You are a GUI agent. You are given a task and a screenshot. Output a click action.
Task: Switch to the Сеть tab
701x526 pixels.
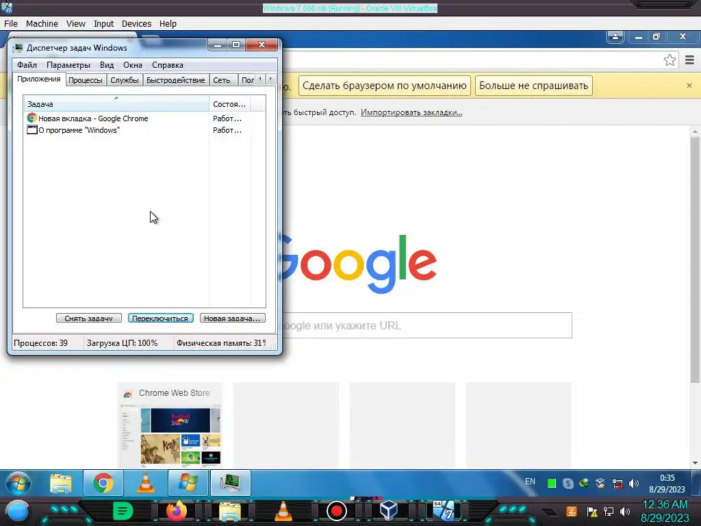click(222, 80)
